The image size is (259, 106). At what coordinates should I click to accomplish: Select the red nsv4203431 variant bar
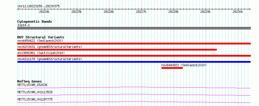[x=117, y=50]
